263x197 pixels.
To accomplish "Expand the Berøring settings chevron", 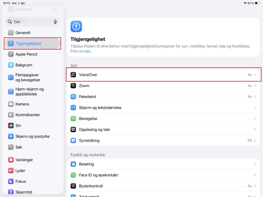I will click(255, 164).
